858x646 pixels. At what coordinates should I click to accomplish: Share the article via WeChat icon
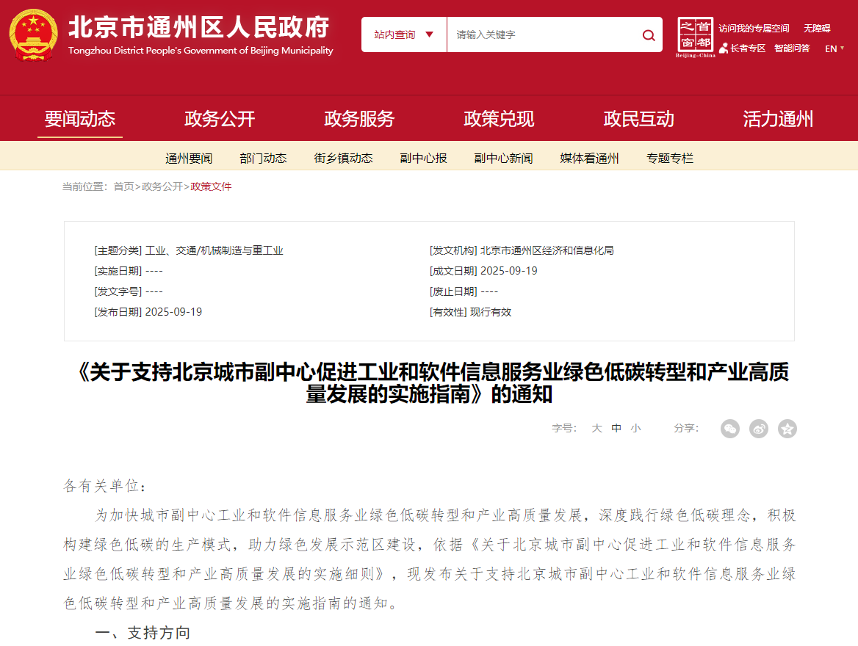[x=729, y=429]
